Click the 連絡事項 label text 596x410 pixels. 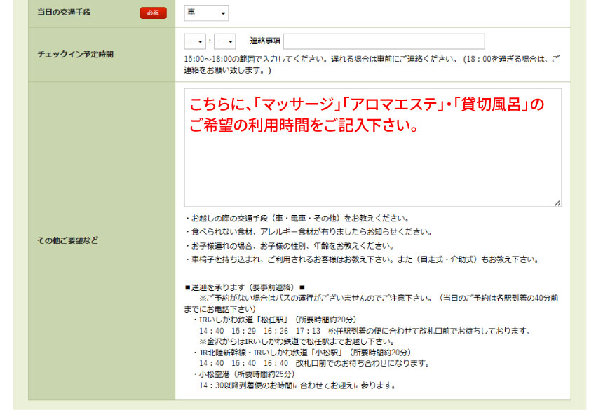point(264,41)
